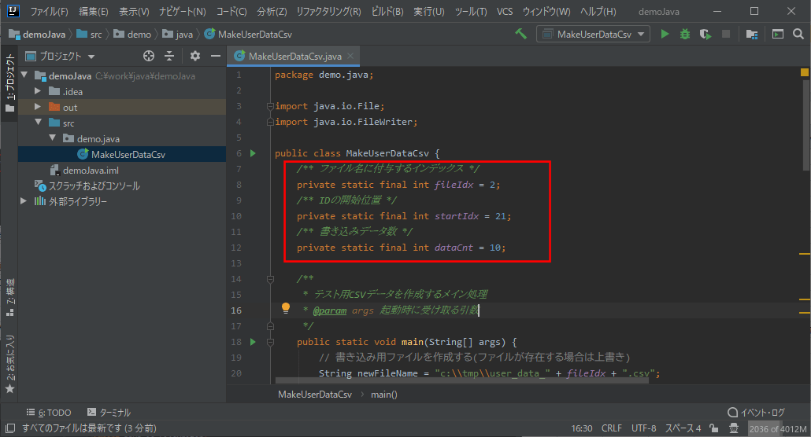Open project panel gear settings
This screenshot has height=437, width=811.
coord(195,56)
